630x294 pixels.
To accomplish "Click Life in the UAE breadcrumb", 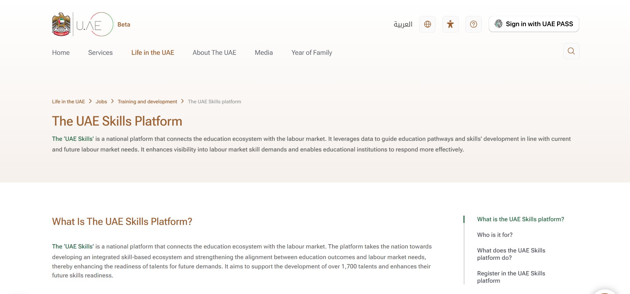I will [x=68, y=102].
